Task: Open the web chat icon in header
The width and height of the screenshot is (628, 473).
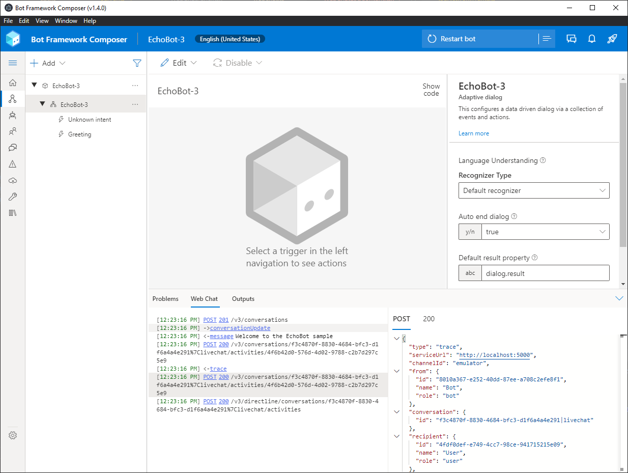Action: [x=572, y=39]
